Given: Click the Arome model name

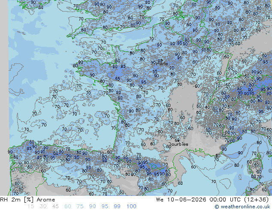Looking at the screenshot, I should click(46, 200).
